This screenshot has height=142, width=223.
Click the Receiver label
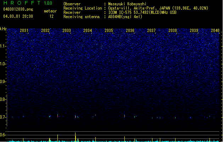point(72,12)
